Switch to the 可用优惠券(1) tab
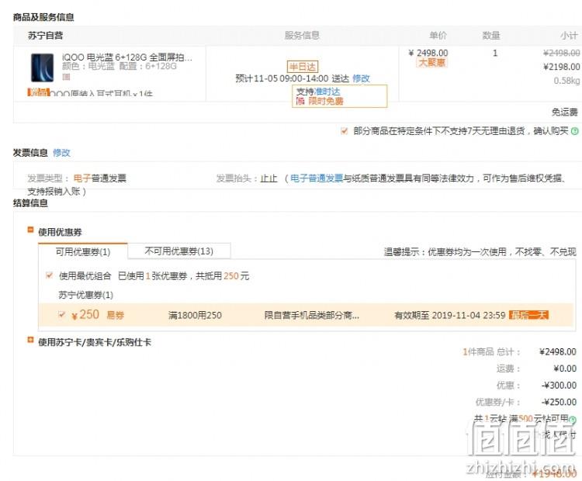This screenshot has height=481, width=582. (83, 251)
